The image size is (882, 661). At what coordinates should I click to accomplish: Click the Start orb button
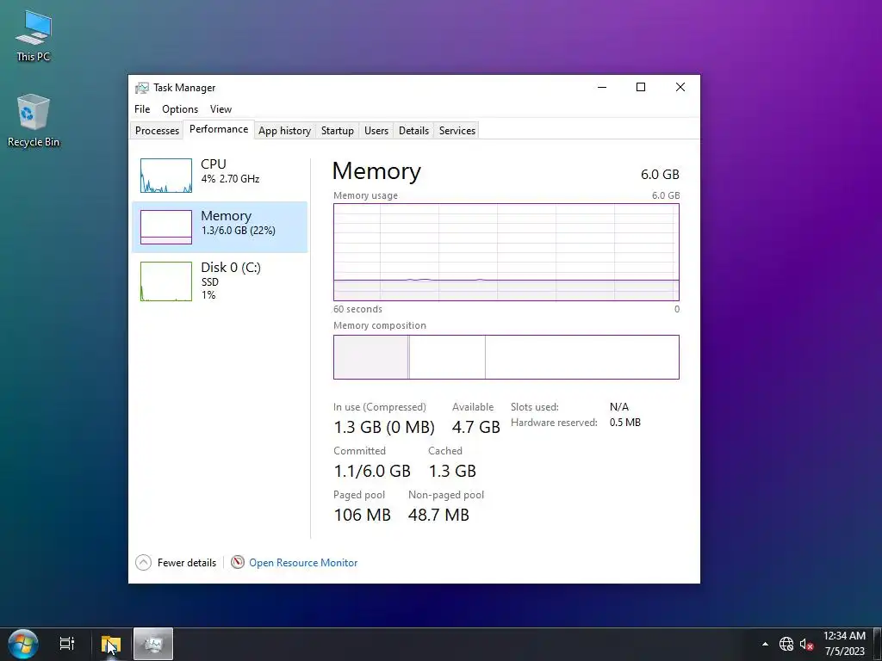[23, 644]
